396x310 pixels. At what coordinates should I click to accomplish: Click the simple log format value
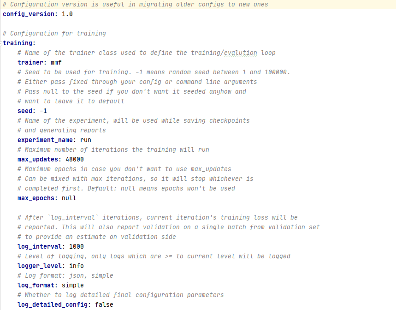point(73,286)
